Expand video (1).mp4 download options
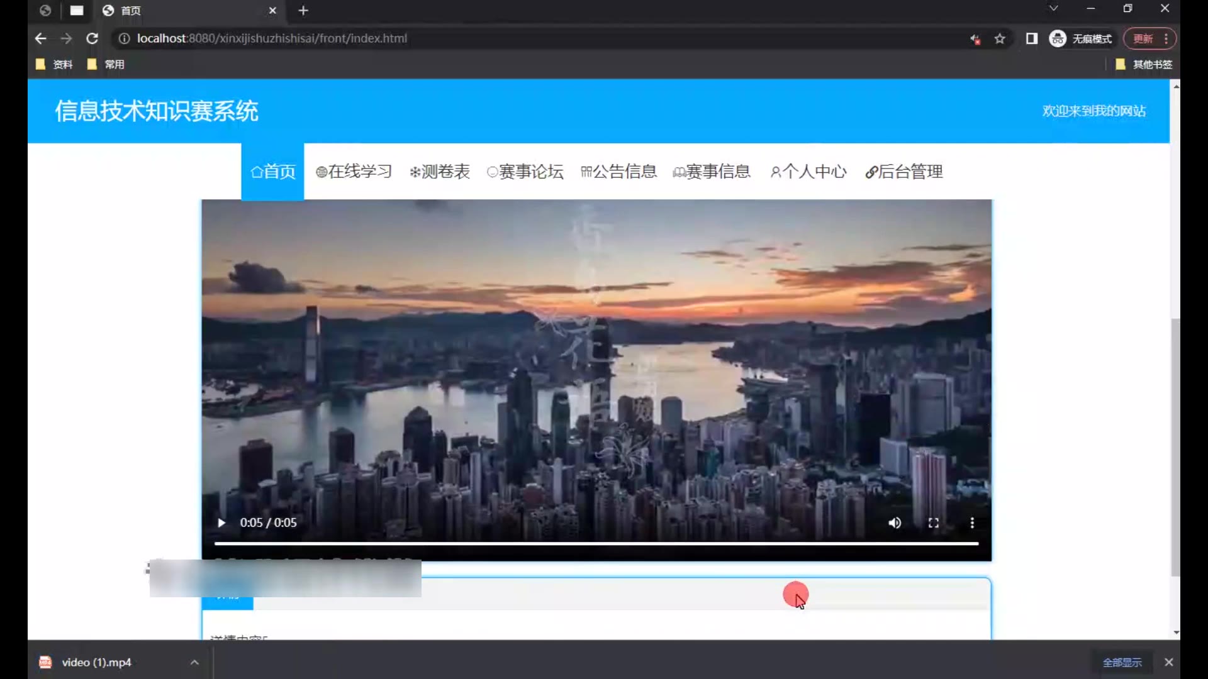 point(194,662)
